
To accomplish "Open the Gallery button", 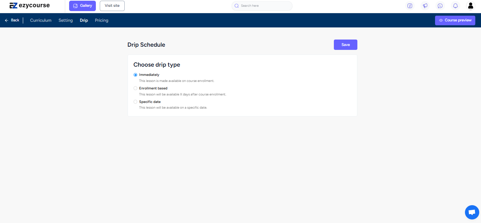I will point(82,6).
